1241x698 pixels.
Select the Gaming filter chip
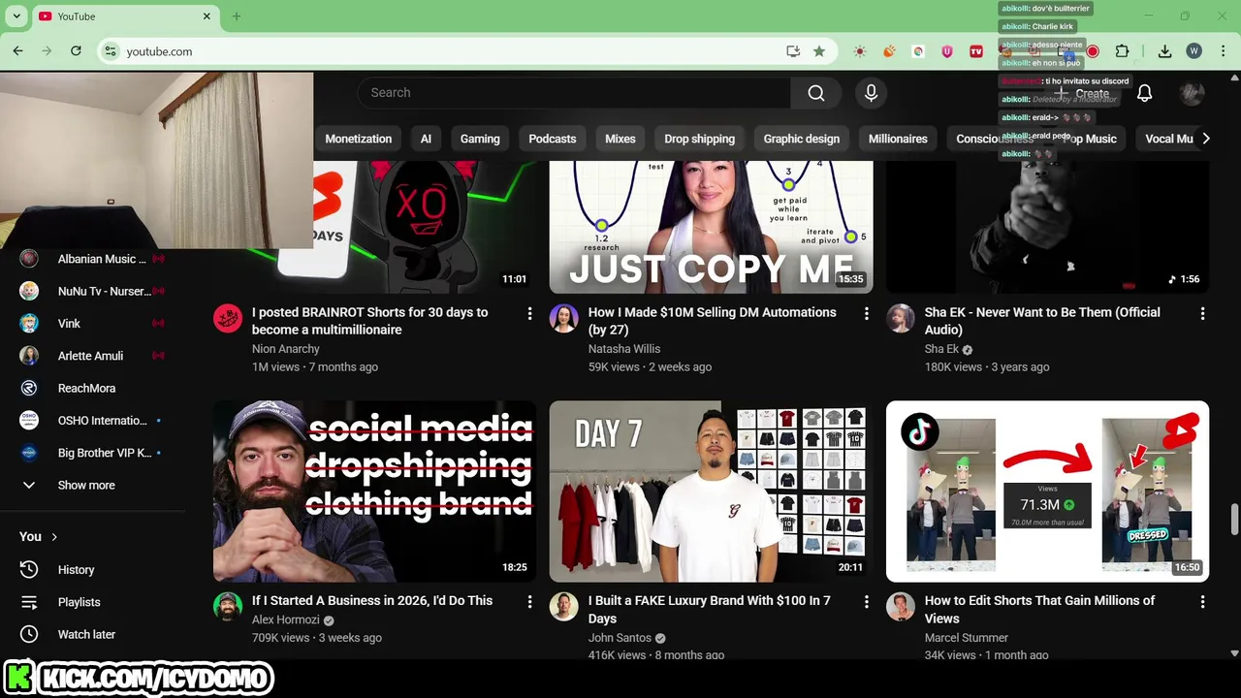coord(480,139)
